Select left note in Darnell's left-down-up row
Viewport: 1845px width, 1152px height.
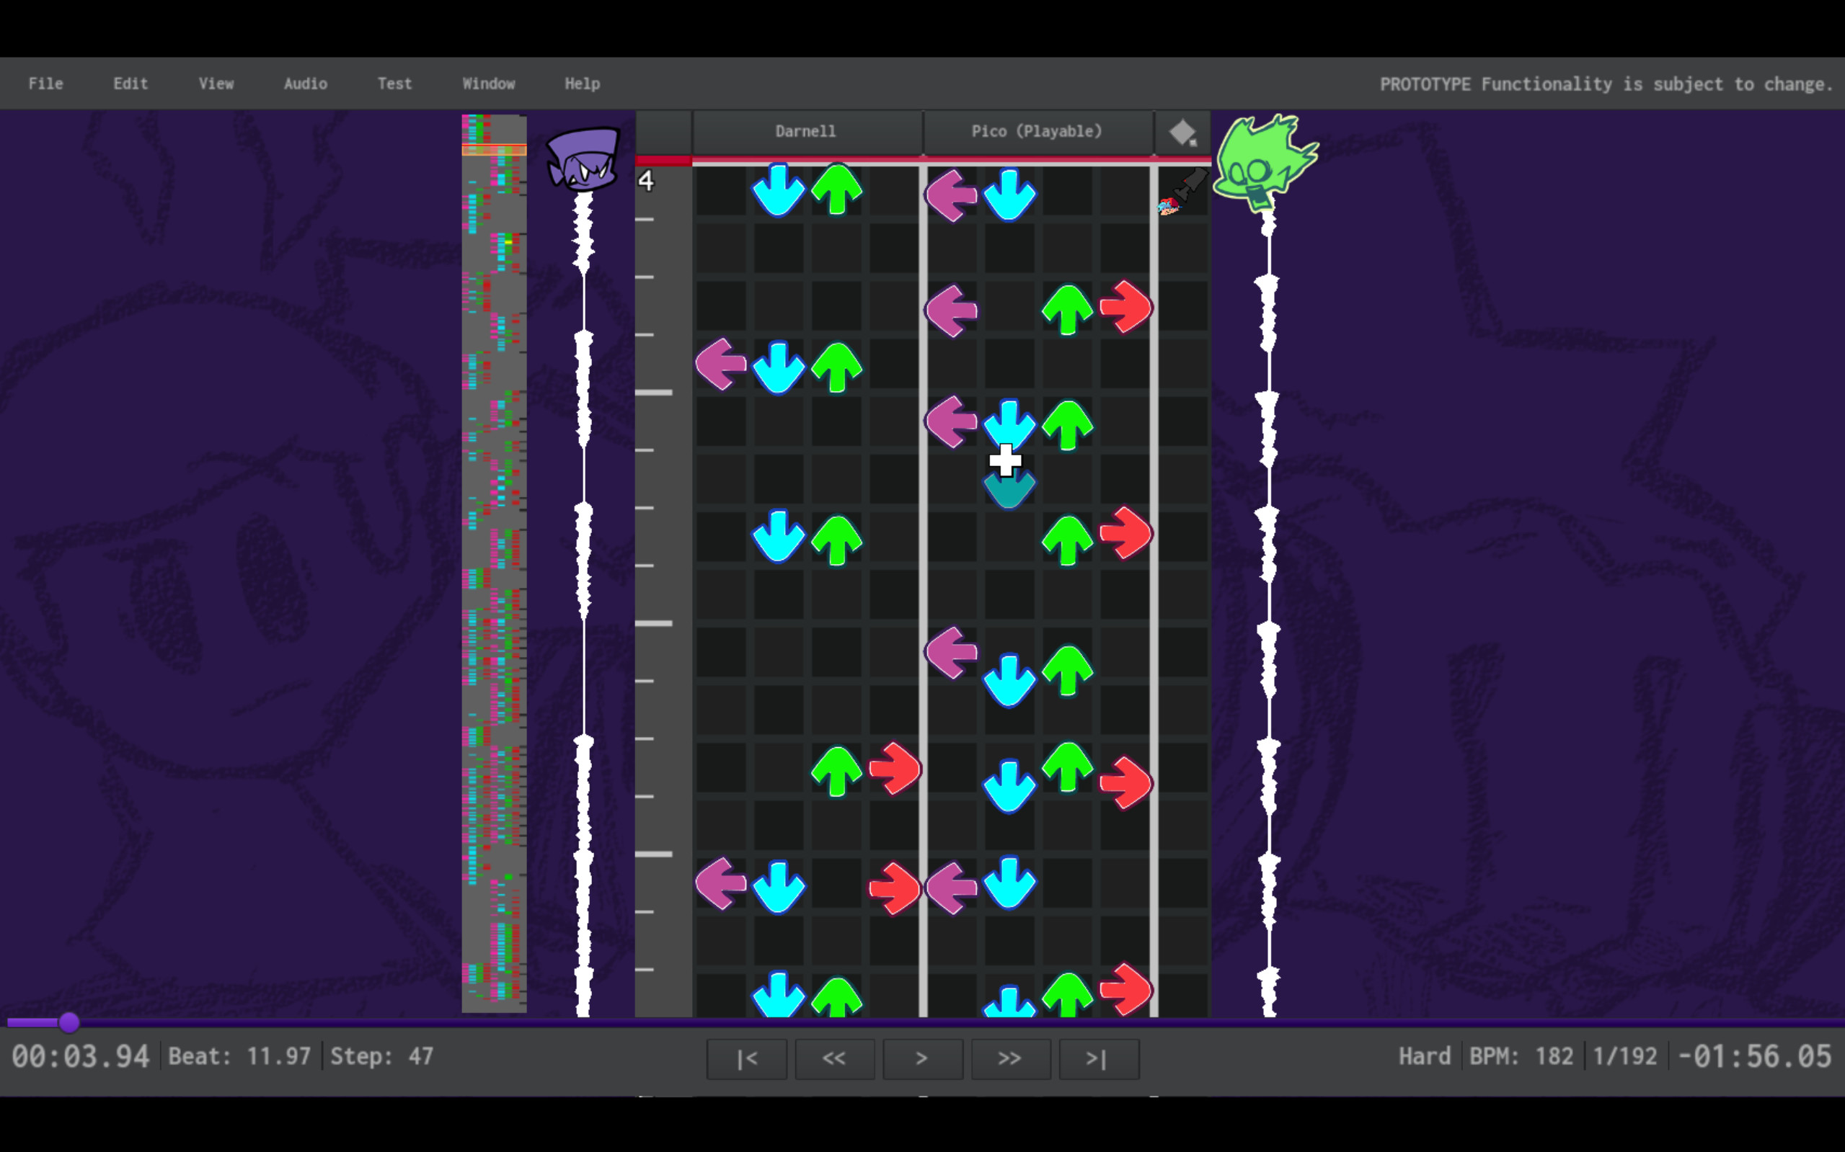point(720,365)
